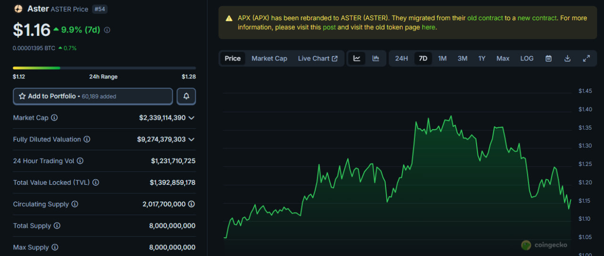Viewport: 604px width, 256px height.
Task: Click the price alert bell icon
Action: point(186,96)
